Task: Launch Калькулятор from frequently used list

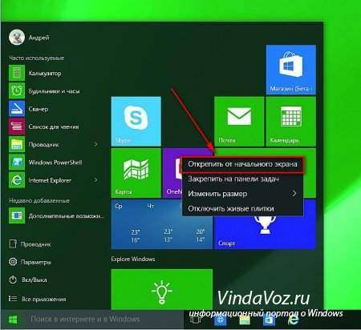Action: tap(54, 73)
